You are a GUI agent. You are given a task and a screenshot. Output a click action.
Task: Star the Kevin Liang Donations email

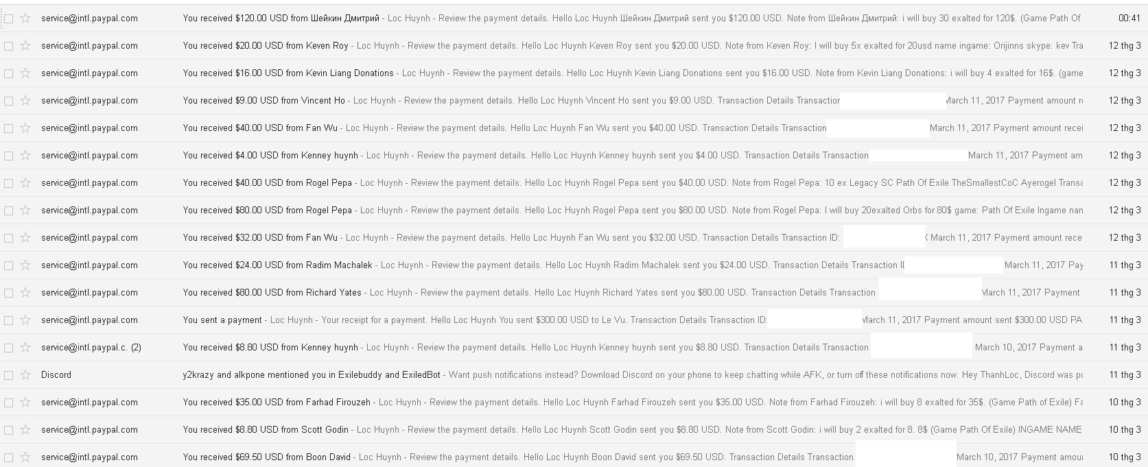pyautogui.click(x=26, y=73)
